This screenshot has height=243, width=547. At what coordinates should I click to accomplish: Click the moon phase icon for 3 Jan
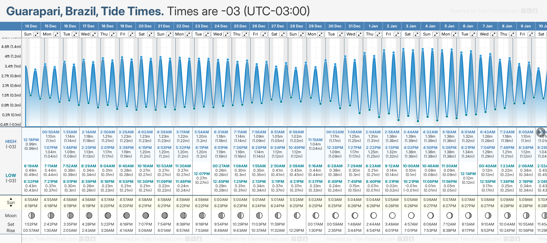(411, 215)
